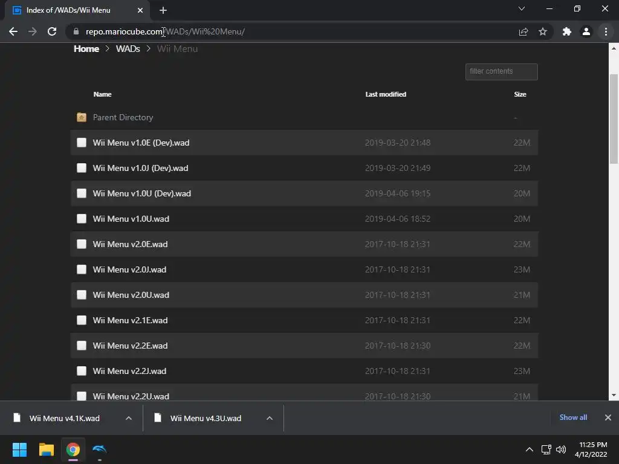Expand options for Wii Menu v4.3U.wad download
Viewport: 619px width, 464px height.
[269, 418]
